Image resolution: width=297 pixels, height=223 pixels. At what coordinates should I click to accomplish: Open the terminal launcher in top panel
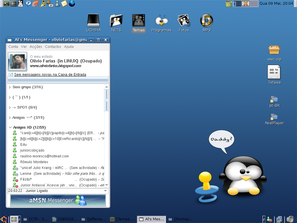tap(6, 3)
